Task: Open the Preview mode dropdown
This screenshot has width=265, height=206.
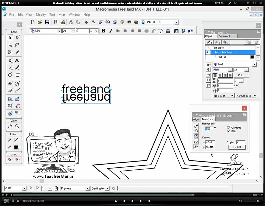Action: point(88,188)
